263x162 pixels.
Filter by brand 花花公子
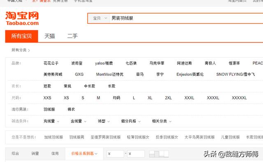coord(51,63)
